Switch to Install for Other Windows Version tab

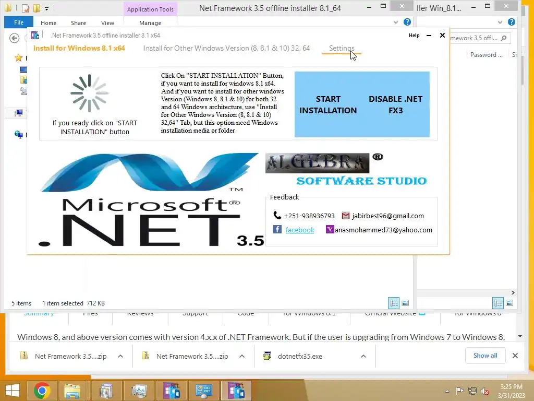226,48
